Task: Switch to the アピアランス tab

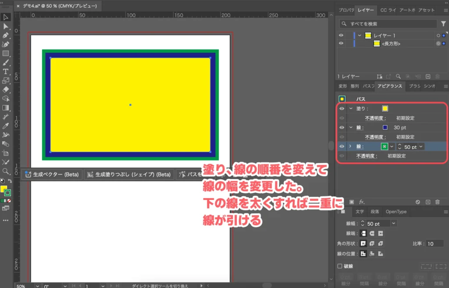Action: pyautogui.click(x=389, y=86)
